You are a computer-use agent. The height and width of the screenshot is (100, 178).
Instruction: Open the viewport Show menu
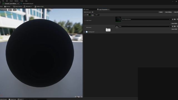[15, 10]
